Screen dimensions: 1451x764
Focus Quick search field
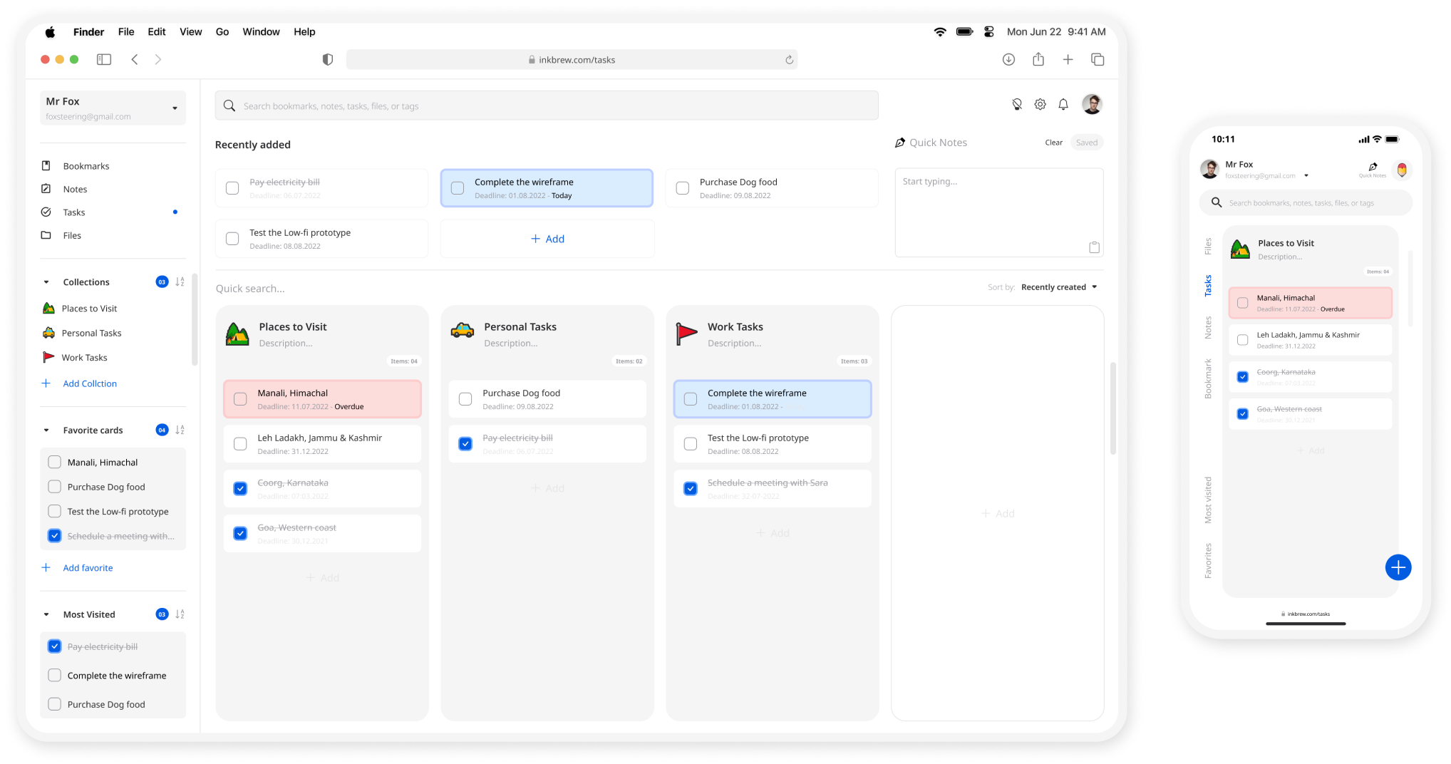pyautogui.click(x=250, y=289)
